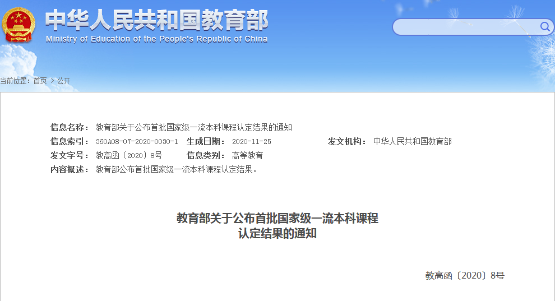
Task: Click the 信息类别 label
Action: click(x=206, y=156)
